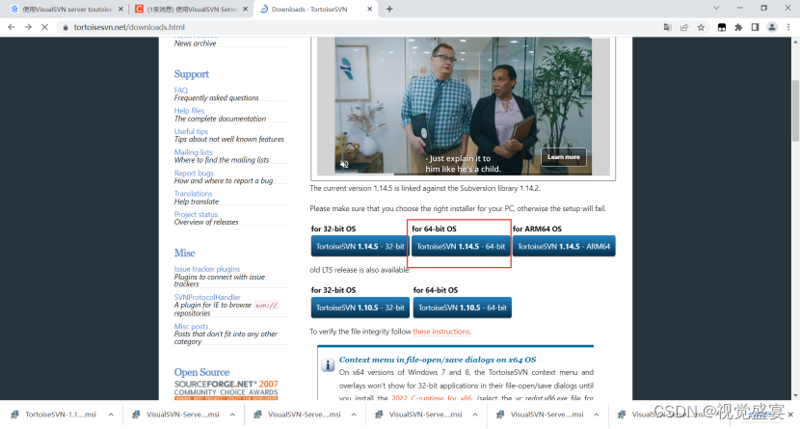Open the Useful tips sidebar link
Image resolution: width=800 pixels, height=429 pixels.
(191, 132)
